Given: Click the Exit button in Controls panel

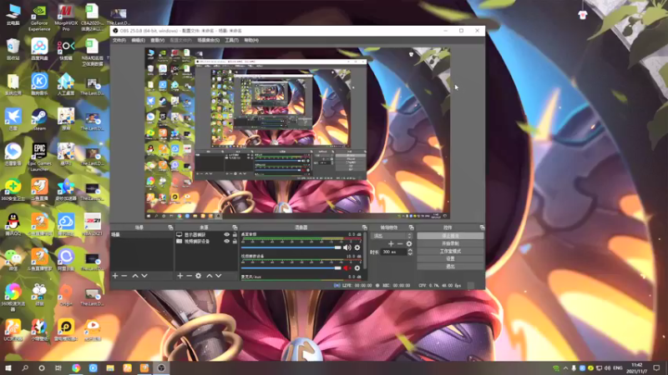Looking at the screenshot, I should coord(450,266).
